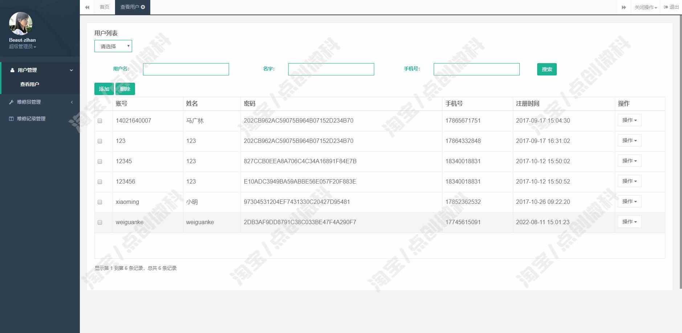The height and width of the screenshot is (333, 682).
Task: Focus the 名字 input field
Action: coord(331,69)
